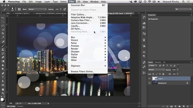This screenshot has width=193, height=108.
Task: Choose Liquify menu item
Action: point(88,26)
